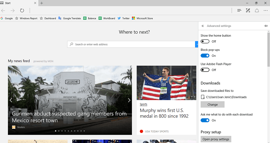The height and width of the screenshot is (143, 270).
Task: Minimize the Edge browser window
Action: pos(247,3)
